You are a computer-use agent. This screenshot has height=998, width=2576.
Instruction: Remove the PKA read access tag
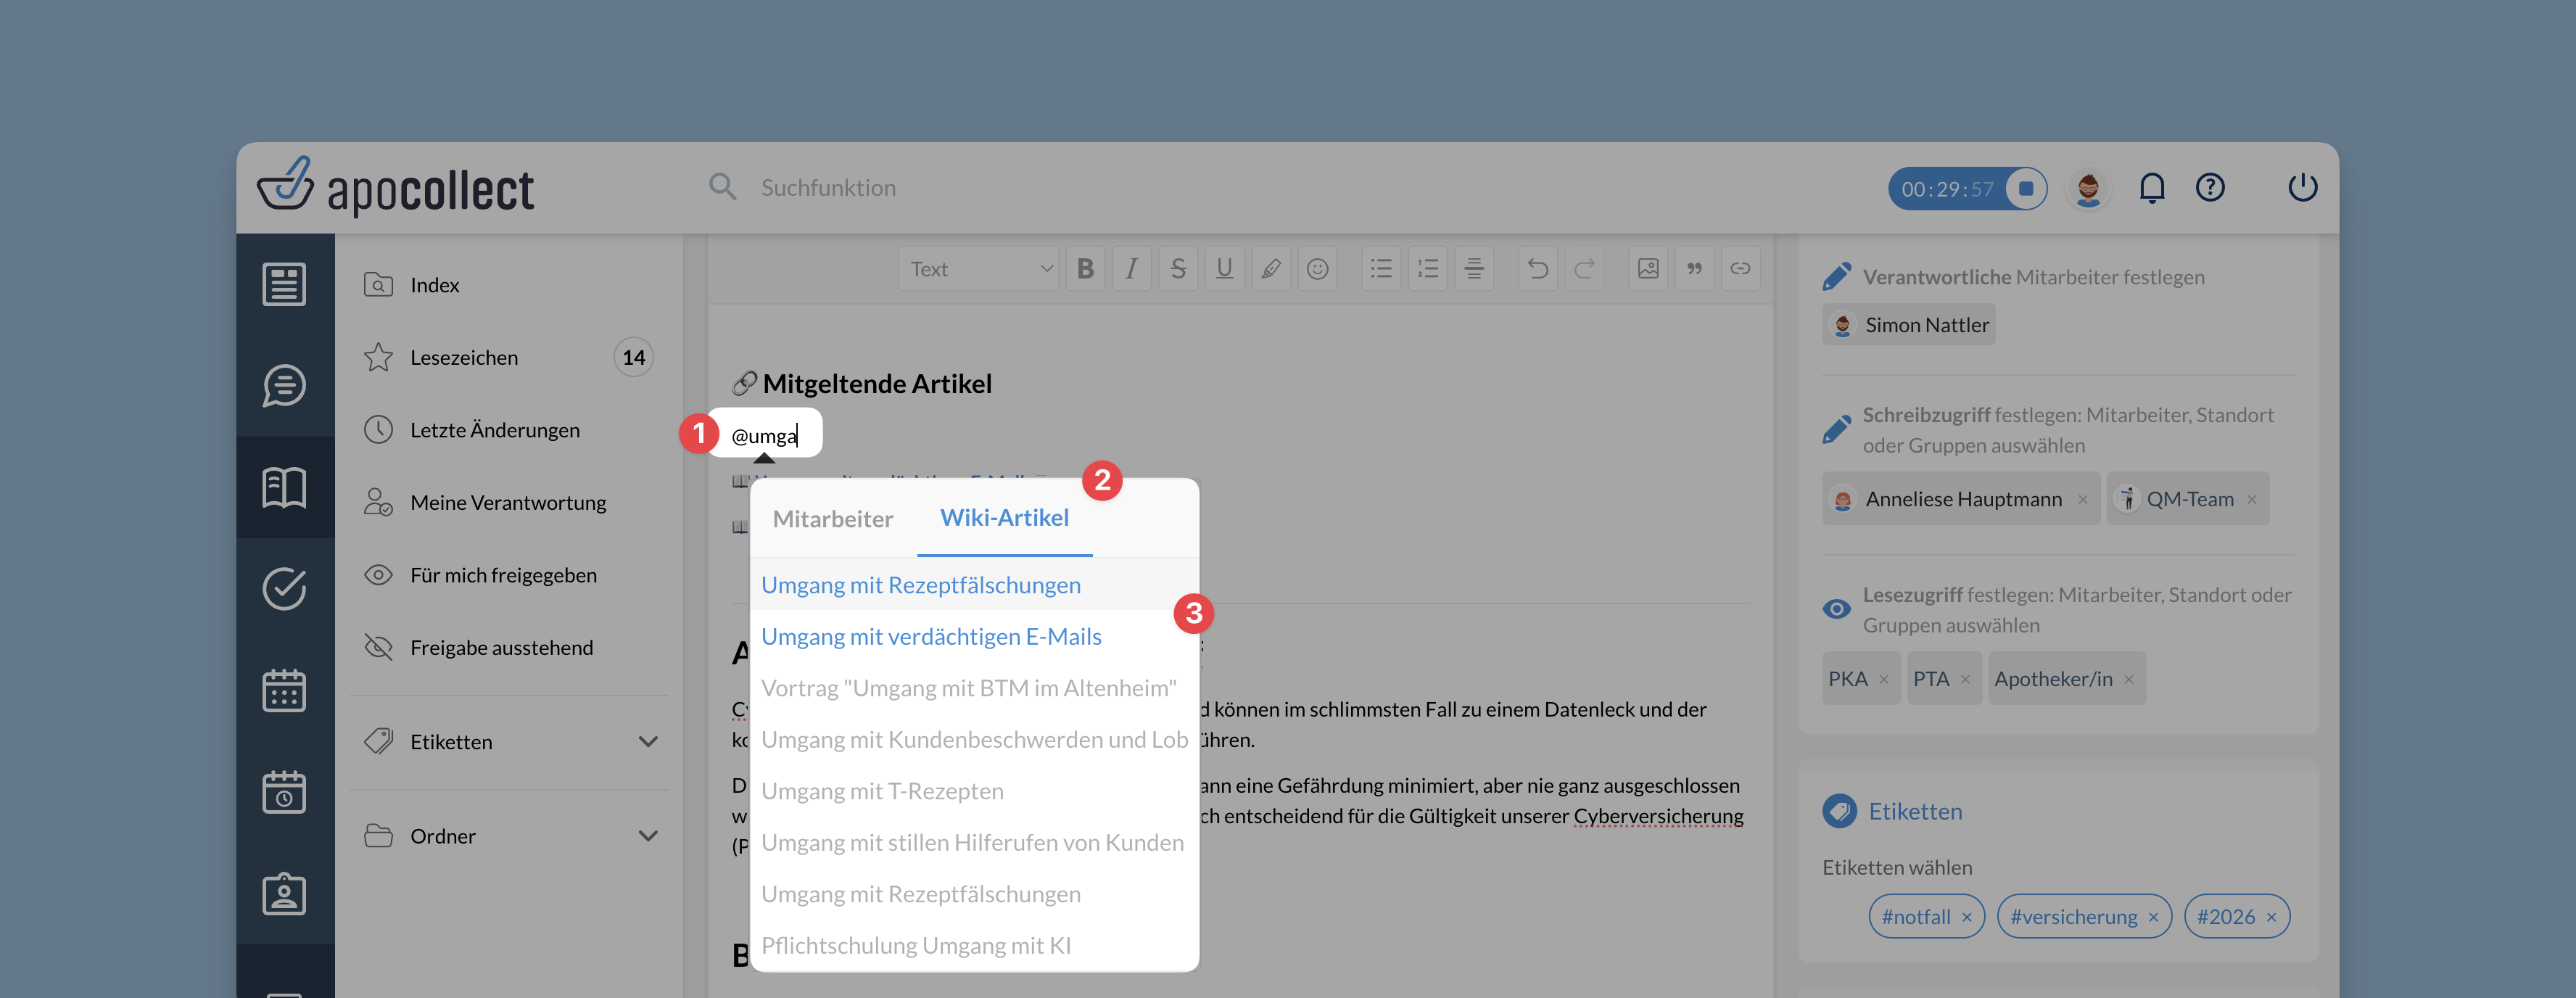coord(1884,680)
